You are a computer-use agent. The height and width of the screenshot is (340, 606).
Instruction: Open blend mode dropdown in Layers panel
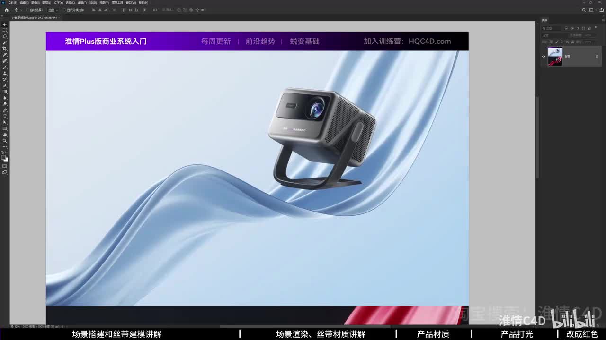pyautogui.click(x=554, y=35)
